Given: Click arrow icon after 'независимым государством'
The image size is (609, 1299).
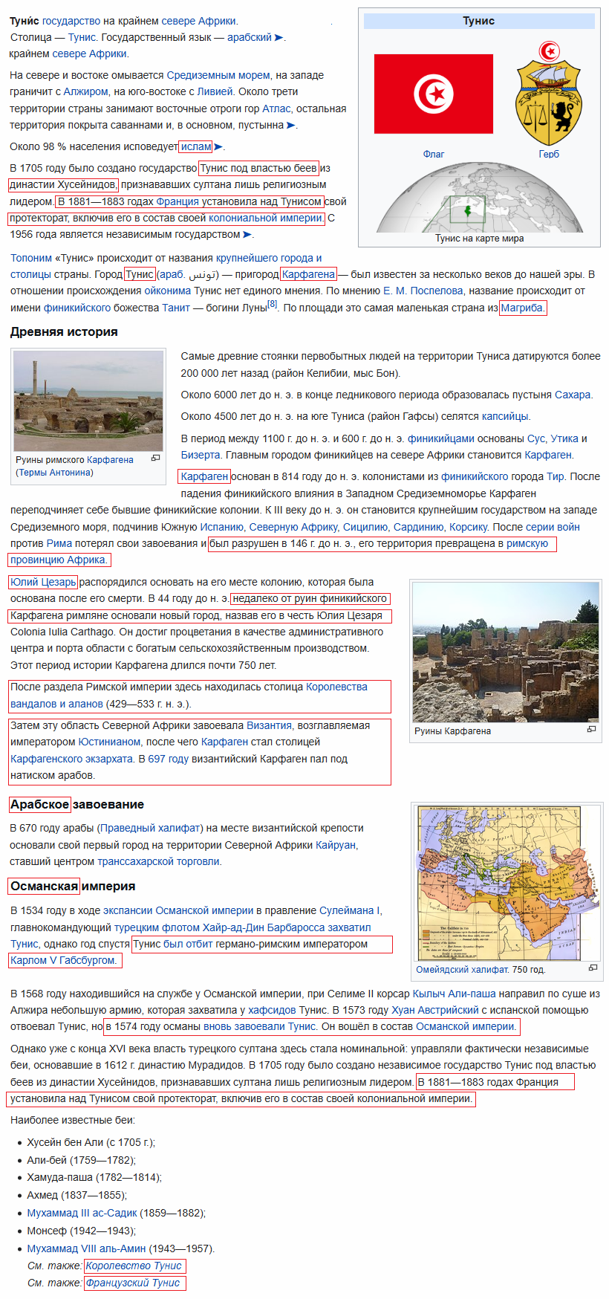Looking at the screenshot, I should 247,234.
